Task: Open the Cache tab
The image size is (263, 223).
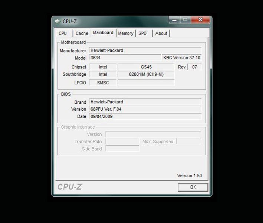Action: pyautogui.click(x=82, y=33)
